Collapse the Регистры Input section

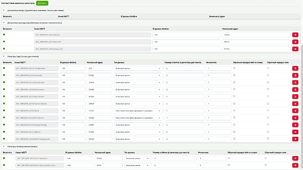coord(4,56)
